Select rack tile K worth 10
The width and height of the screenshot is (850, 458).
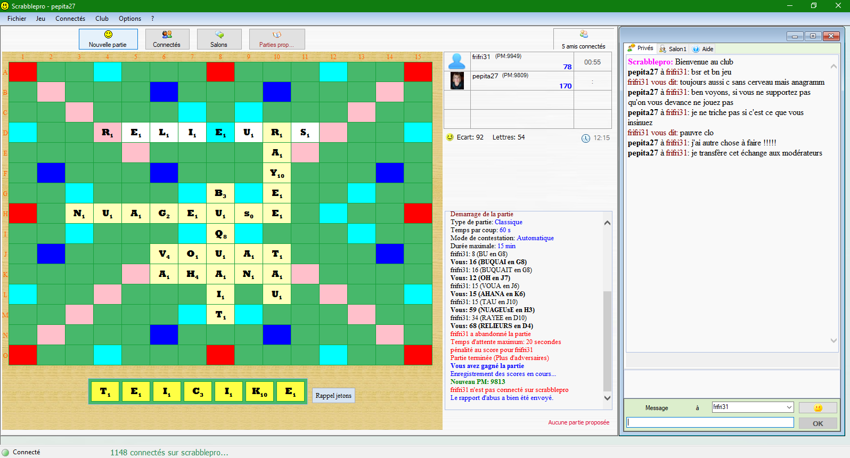click(x=259, y=391)
